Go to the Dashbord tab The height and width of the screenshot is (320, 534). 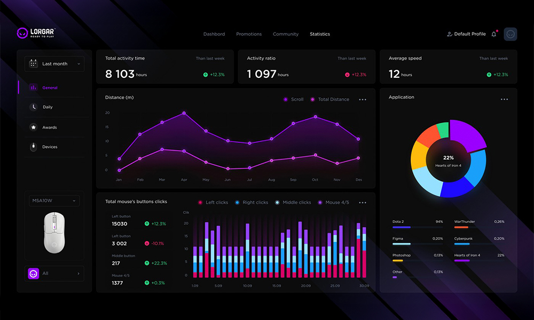coord(214,34)
